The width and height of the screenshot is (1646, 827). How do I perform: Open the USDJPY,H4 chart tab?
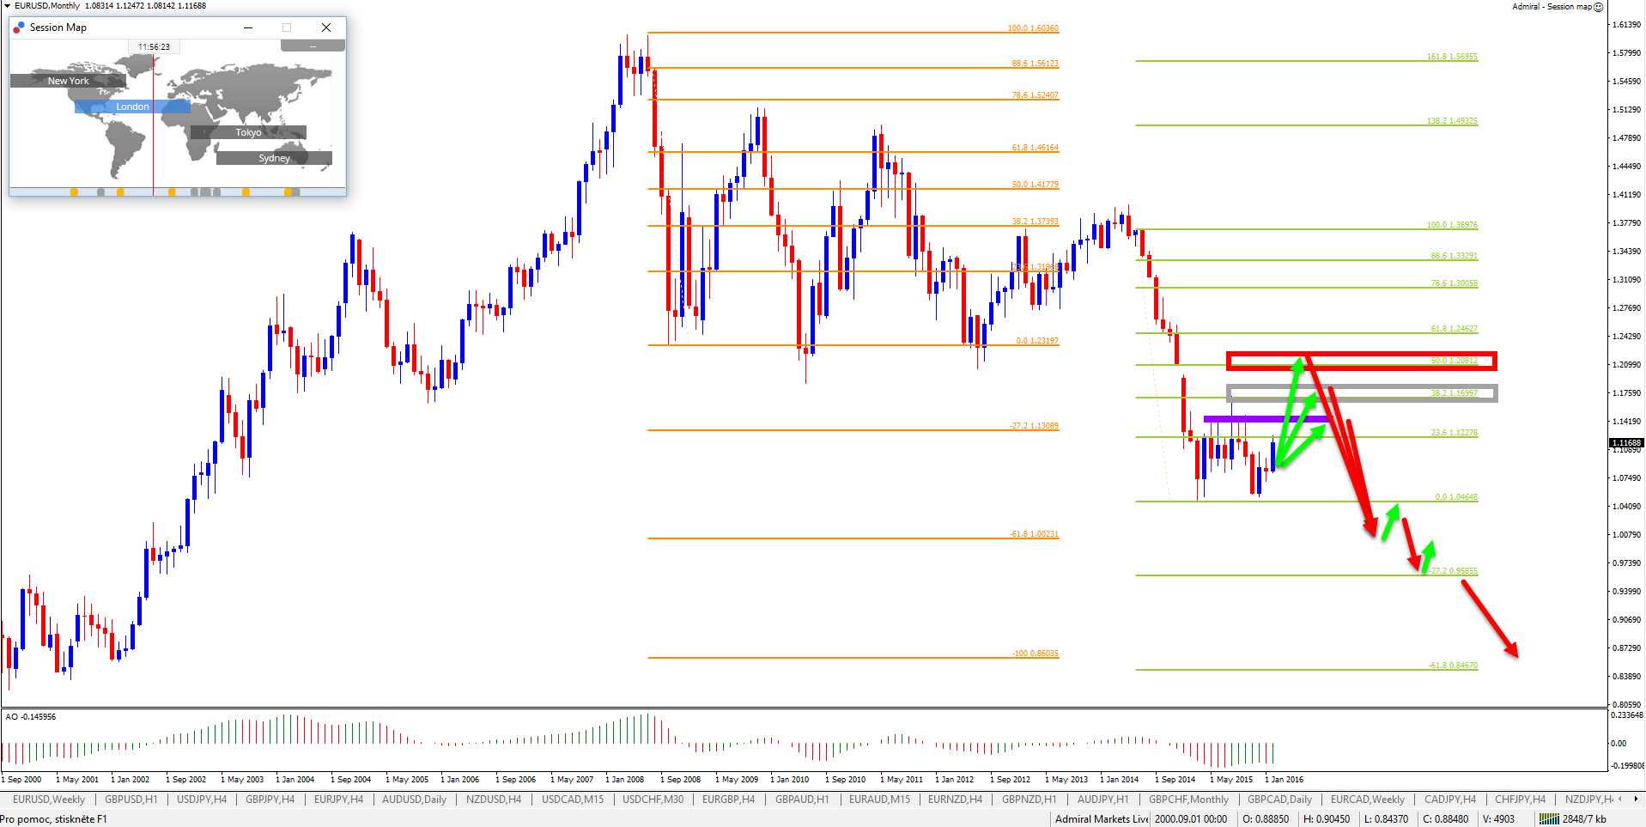pyautogui.click(x=202, y=800)
